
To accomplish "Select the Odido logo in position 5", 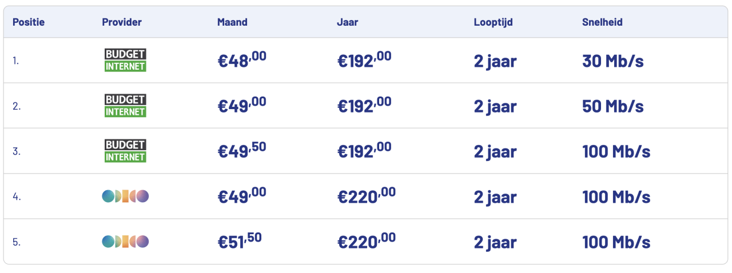I will pyautogui.click(x=125, y=242).
